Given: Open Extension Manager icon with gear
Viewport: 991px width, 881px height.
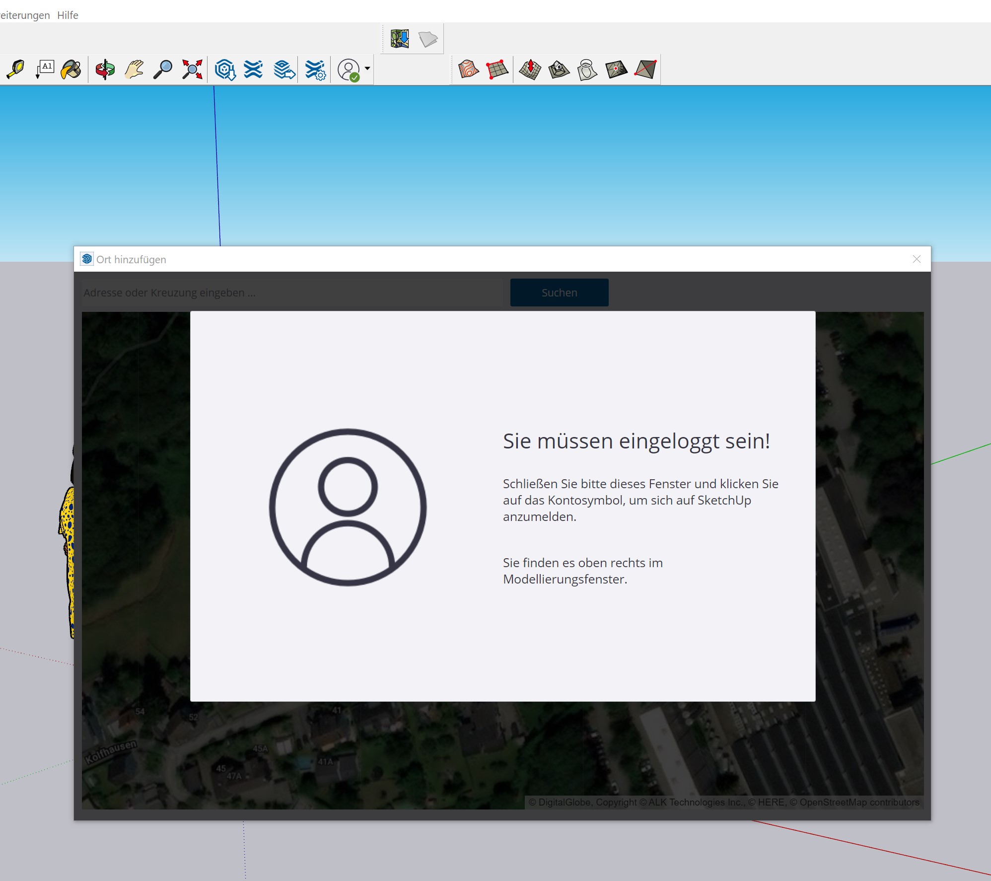Looking at the screenshot, I should pyautogui.click(x=315, y=70).
